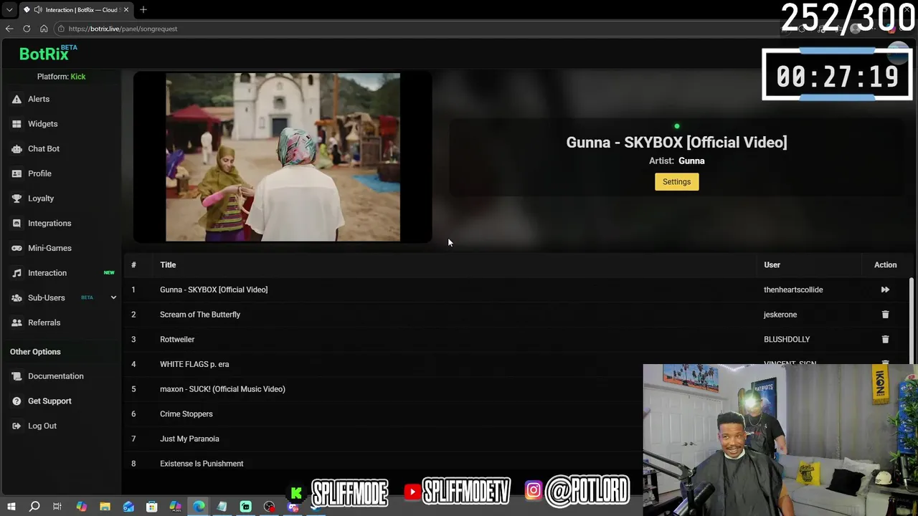This screenshot has width=918, height=516.
Task: Click user 'thenheartscollide' in table
Action: coord(793,290)
